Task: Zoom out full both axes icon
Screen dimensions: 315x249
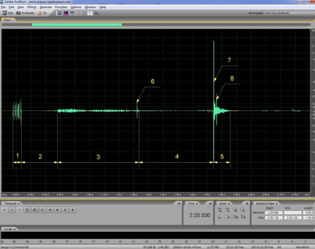Action: coord(235,210)
